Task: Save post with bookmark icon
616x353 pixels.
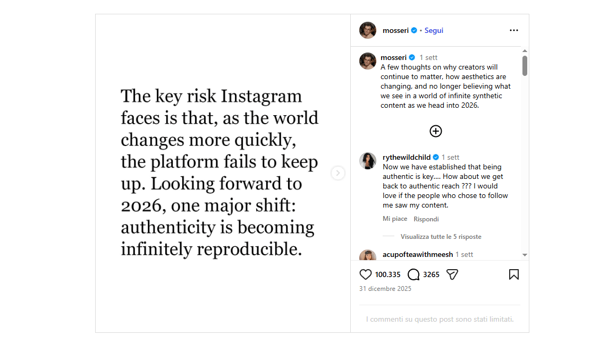Action: pos(513,274)
